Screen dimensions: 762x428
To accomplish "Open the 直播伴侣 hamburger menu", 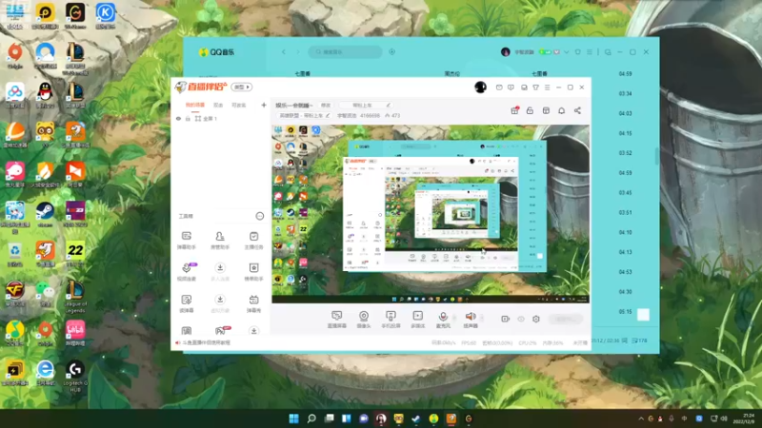I will pos(547,88).
